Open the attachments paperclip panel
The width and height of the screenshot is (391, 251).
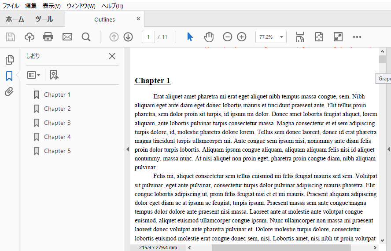pos(9,92)
